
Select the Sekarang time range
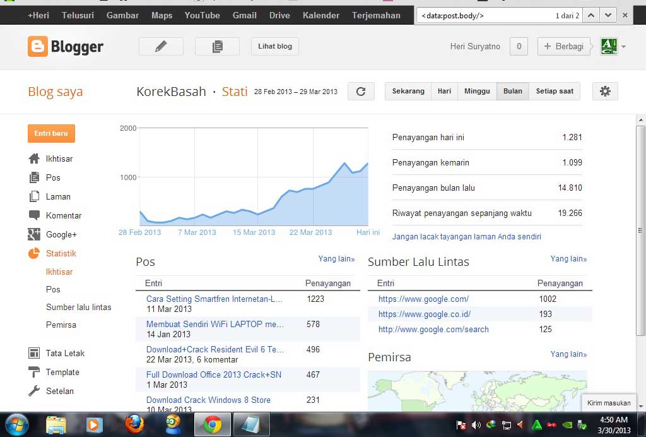408,91
